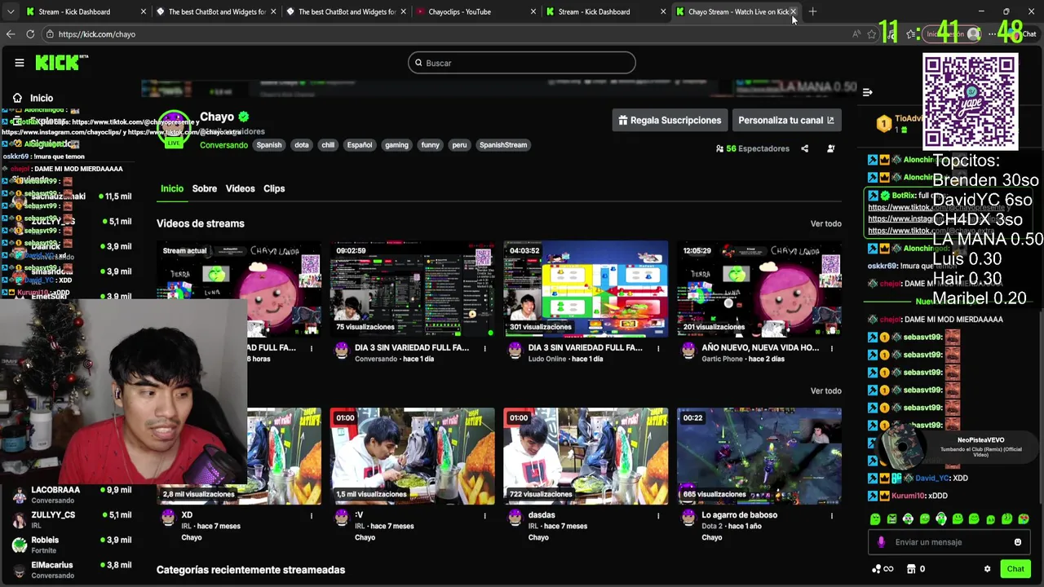Click the gaming tag
Screen dimensions: 1044x587
(396, 145)
